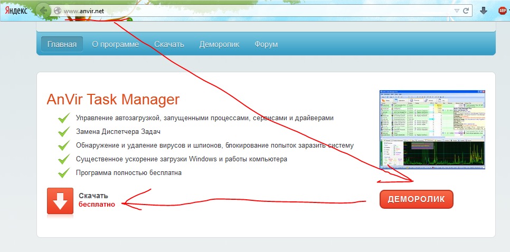Click the AnVir Task Manager heading
Viewport: 510px width, 252px height.
pyautogui.click(x=113, y=99)
